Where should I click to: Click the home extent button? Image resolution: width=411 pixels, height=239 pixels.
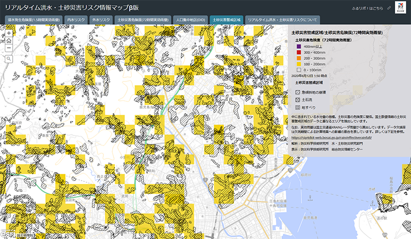(9, 40)
